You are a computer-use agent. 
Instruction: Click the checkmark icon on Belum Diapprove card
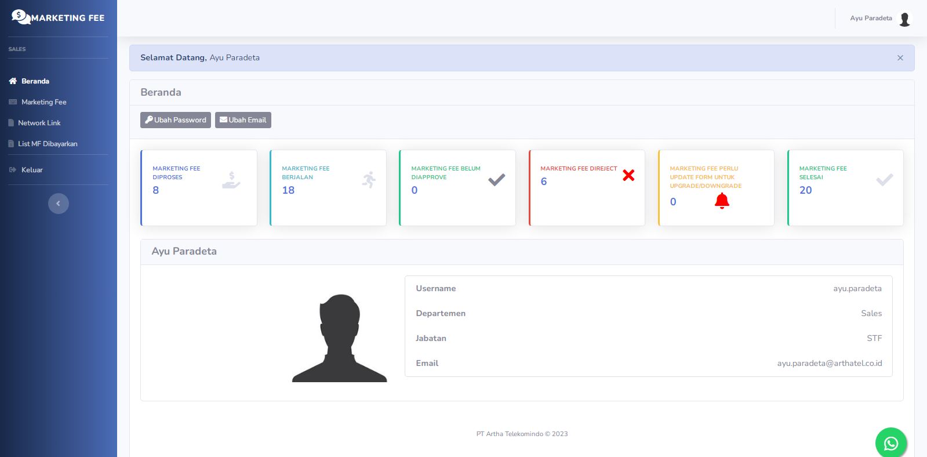click(496, 180)
